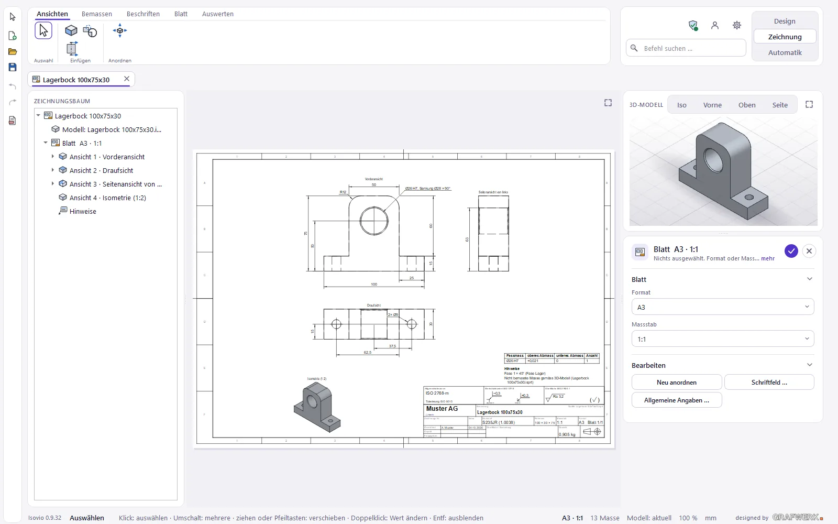
Task: Show the Oben 3D model view
Action: pos(747,105)
